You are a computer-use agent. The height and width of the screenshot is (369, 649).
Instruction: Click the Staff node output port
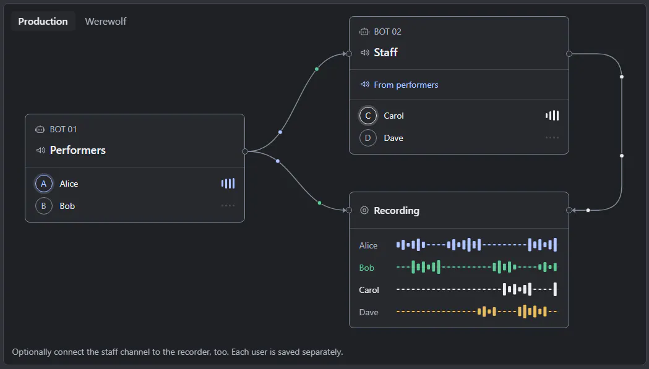569,54
